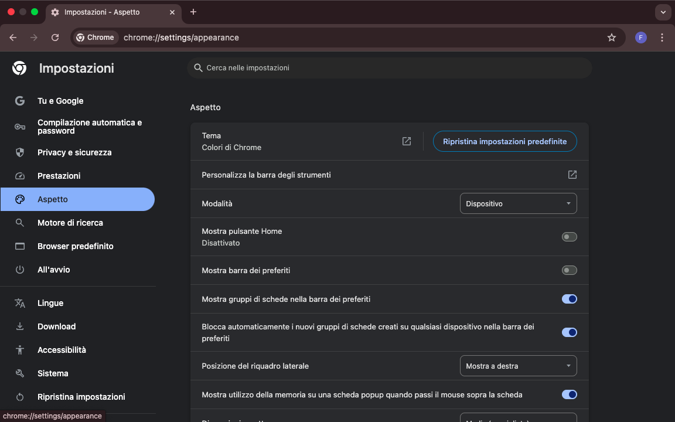675x422 pixels.
Task: Open the browser tab options chevron
Action: click(663, 12)
